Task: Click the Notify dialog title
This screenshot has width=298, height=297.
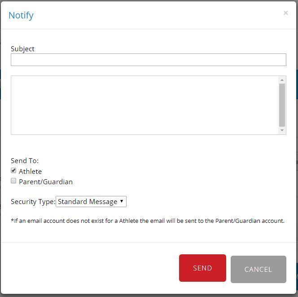Action: click(21, 16)
